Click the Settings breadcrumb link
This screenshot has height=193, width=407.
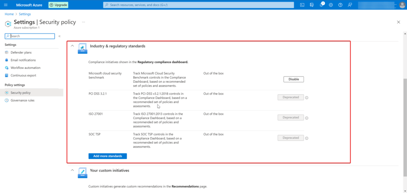coord(25,14)
